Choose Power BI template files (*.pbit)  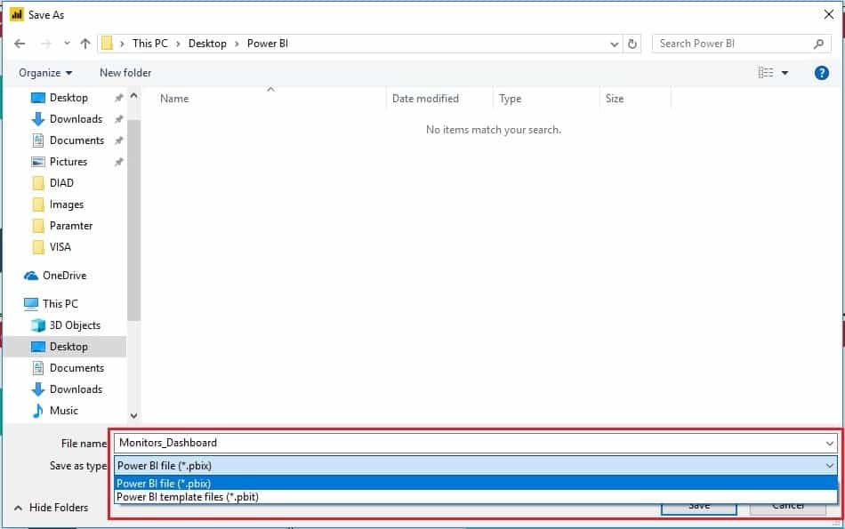tap(475, 497)
